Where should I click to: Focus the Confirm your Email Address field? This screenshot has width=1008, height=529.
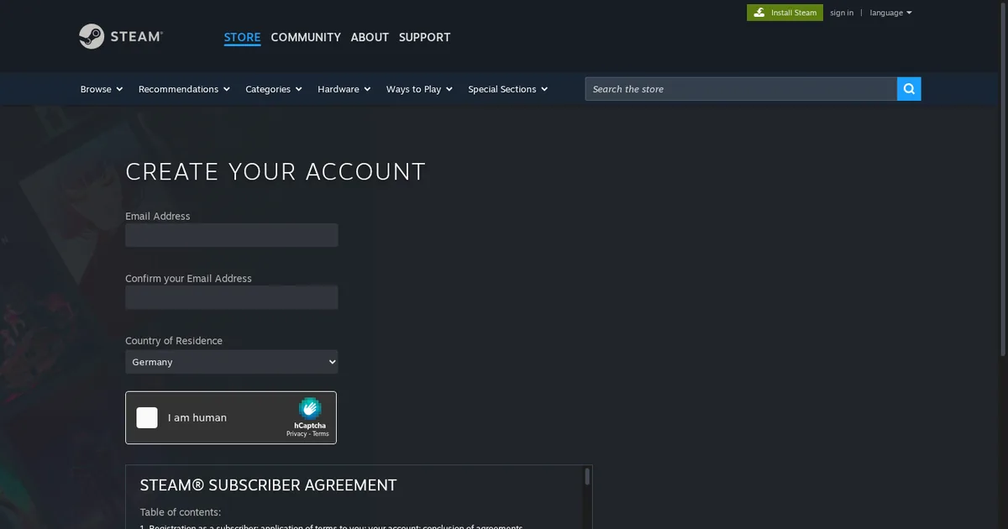pos(232,297)
